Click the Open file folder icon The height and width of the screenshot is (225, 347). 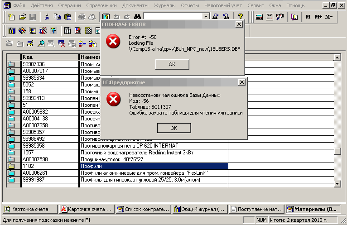pyautogui.click(x=22, y=17)
